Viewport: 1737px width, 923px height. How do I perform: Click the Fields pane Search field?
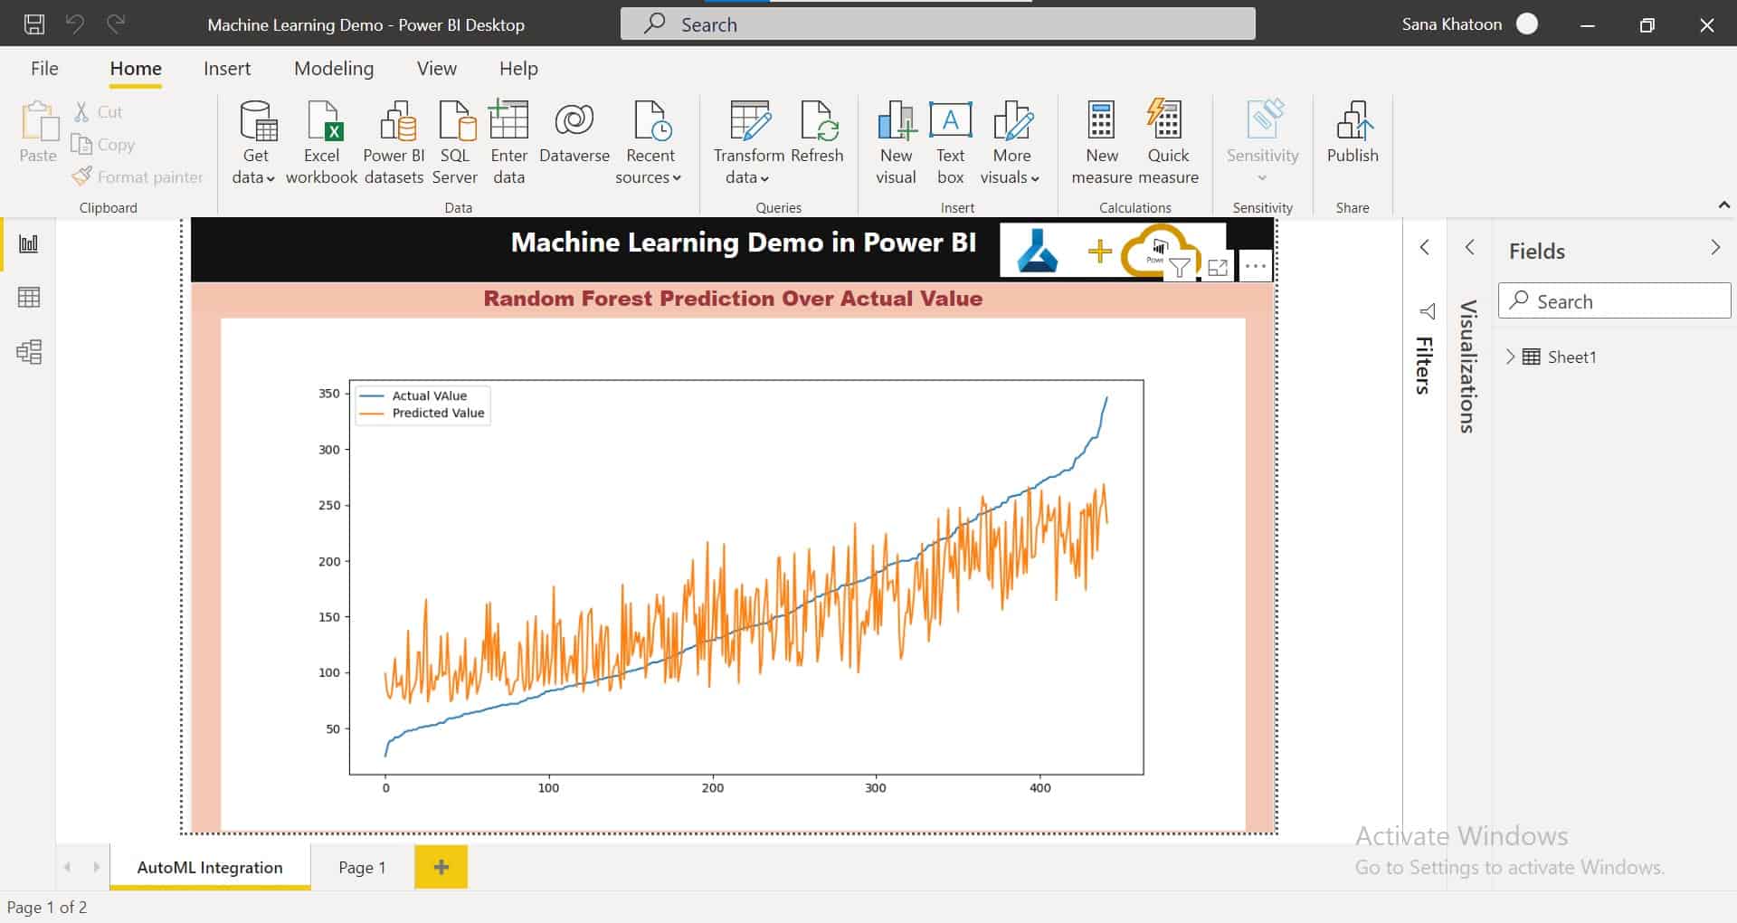[1614, 301]
